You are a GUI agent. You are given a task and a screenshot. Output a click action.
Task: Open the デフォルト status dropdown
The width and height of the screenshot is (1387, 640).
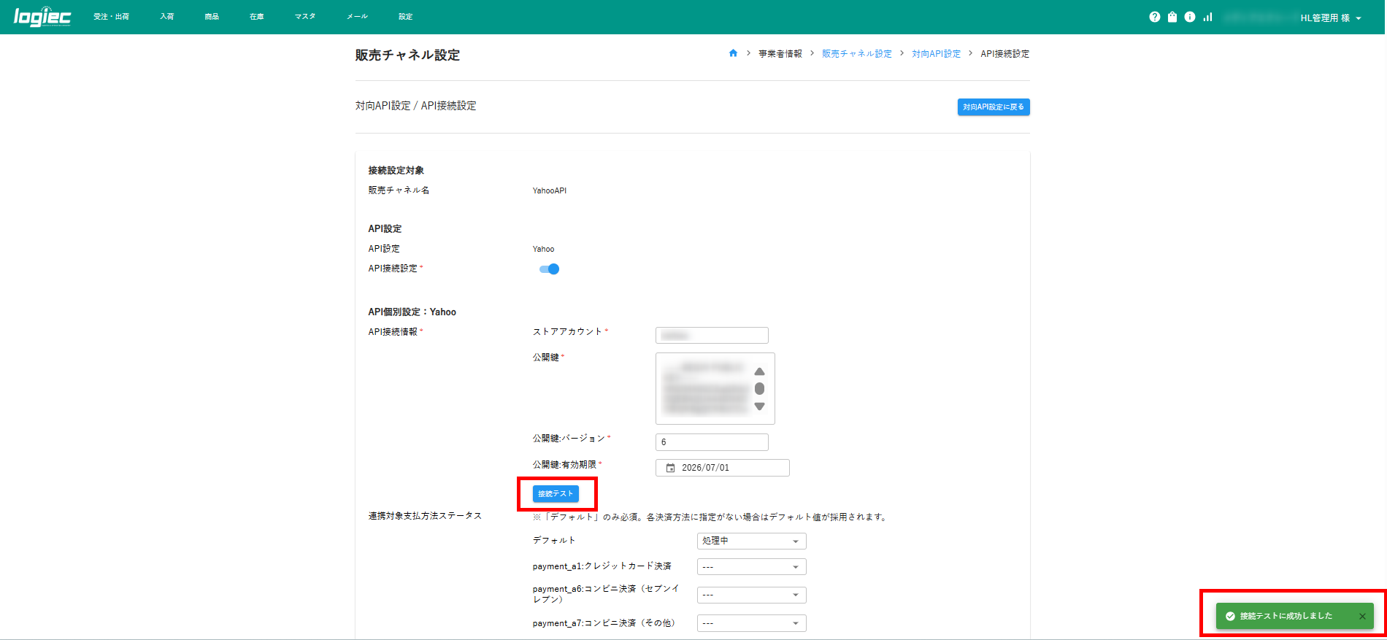751,541
